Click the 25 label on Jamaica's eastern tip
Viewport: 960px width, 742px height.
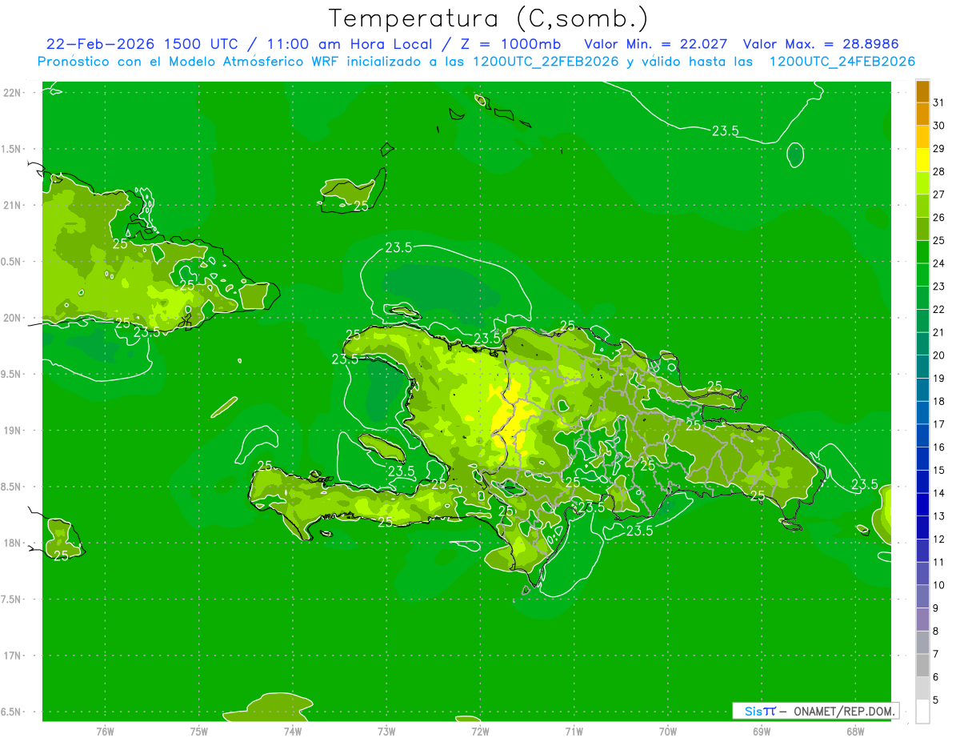tap(62, 555)
